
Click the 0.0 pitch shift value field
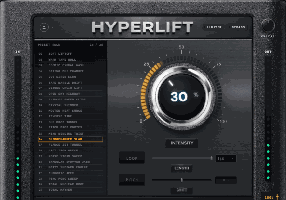pos(226,180)
